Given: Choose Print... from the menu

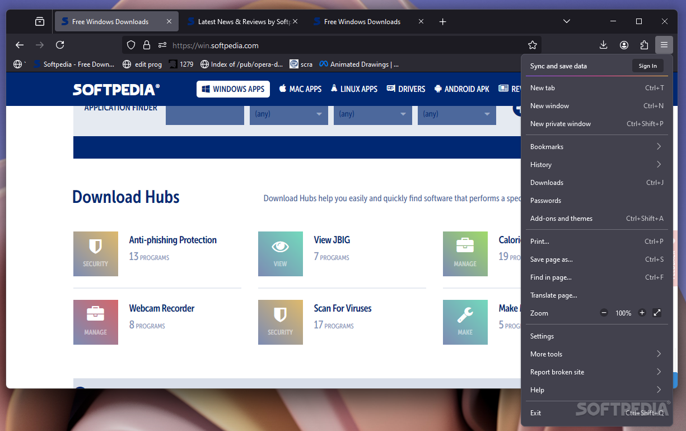Looking at the screenshot, I should coord(597,242).
